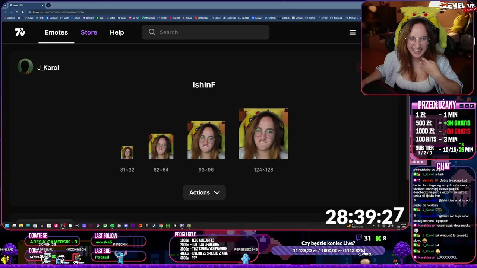Open the Behance bookmark
The height and width of the screenshot is (268, 477).
tap(257, 18)
